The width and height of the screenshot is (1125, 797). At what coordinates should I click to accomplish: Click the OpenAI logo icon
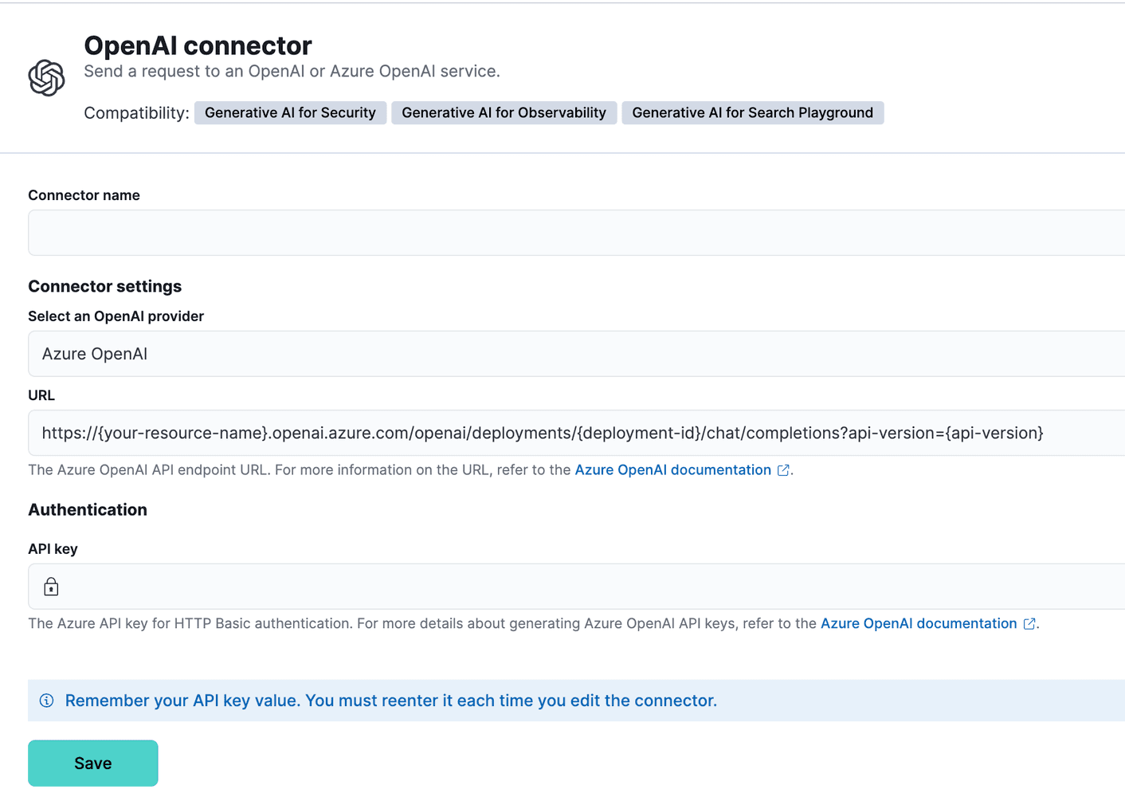tap(46, 77)
